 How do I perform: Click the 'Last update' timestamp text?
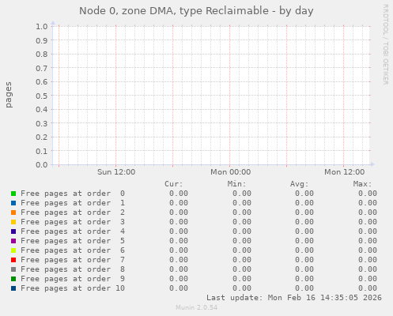294,298
